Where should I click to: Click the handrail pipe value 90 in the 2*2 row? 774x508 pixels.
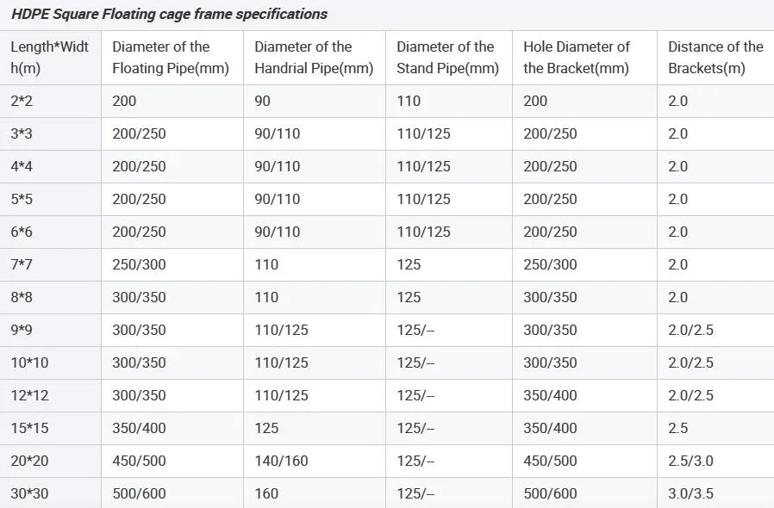(x=262, y=101)
